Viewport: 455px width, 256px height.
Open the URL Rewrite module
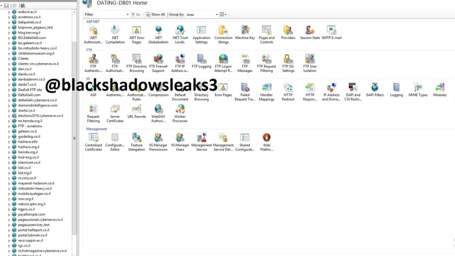click(x=136, y=109)
